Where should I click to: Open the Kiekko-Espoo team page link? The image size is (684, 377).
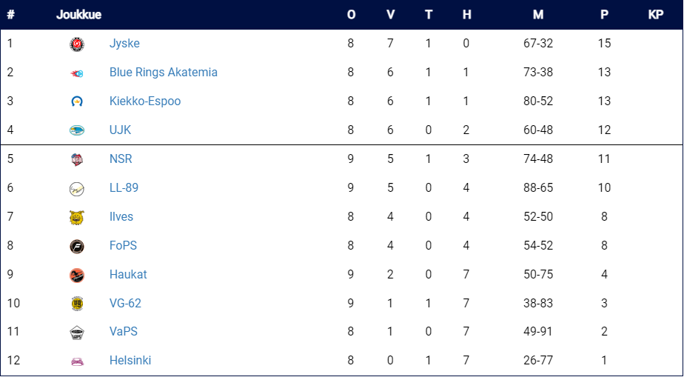(x=145, y=101)
